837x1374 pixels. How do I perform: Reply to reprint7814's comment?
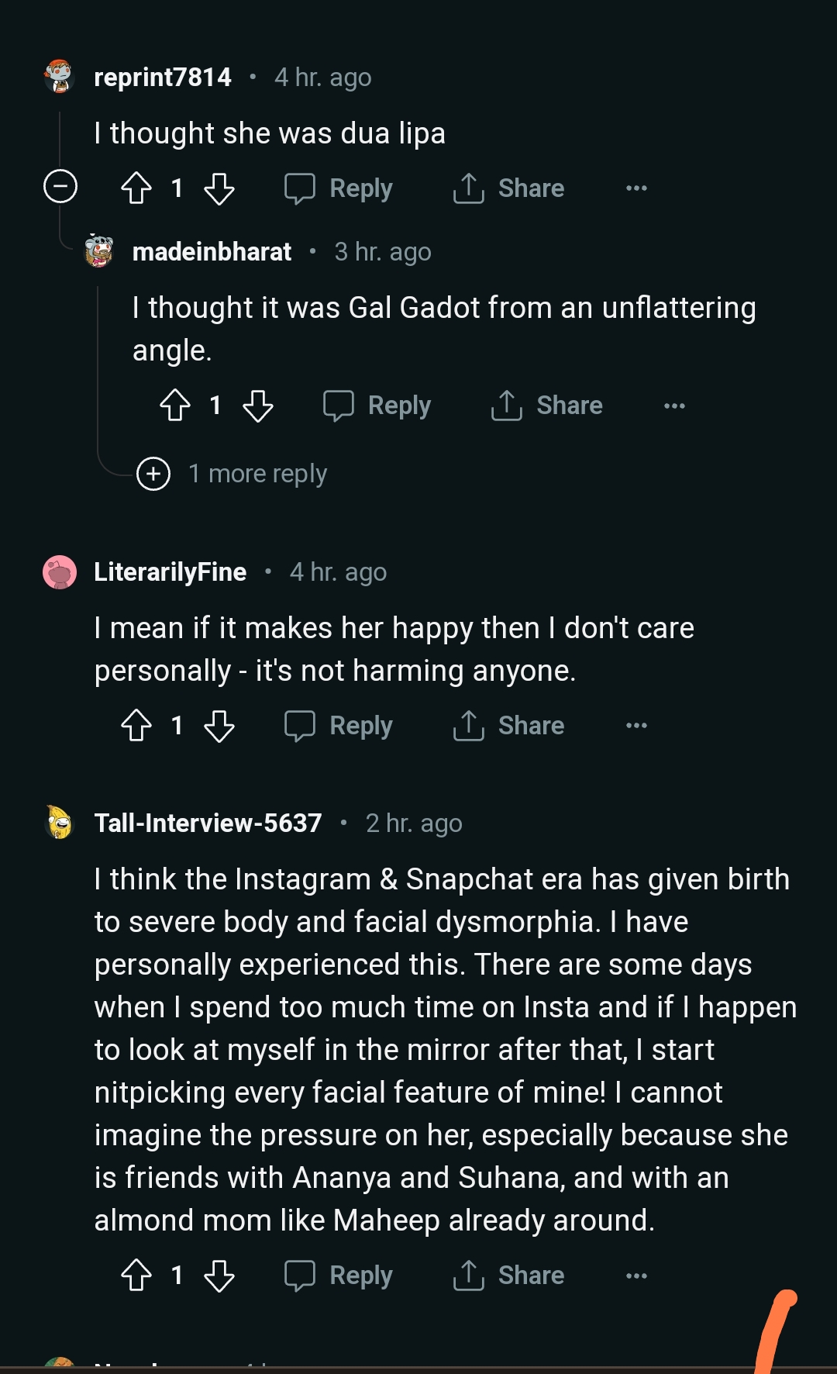tap(339, 188)
